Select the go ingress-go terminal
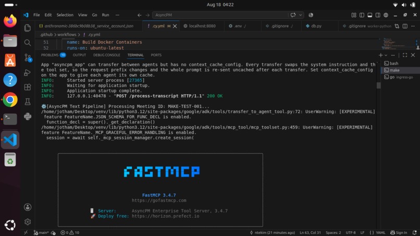The height and width of the screenshot is (236, 420). [x=400, y=77]
